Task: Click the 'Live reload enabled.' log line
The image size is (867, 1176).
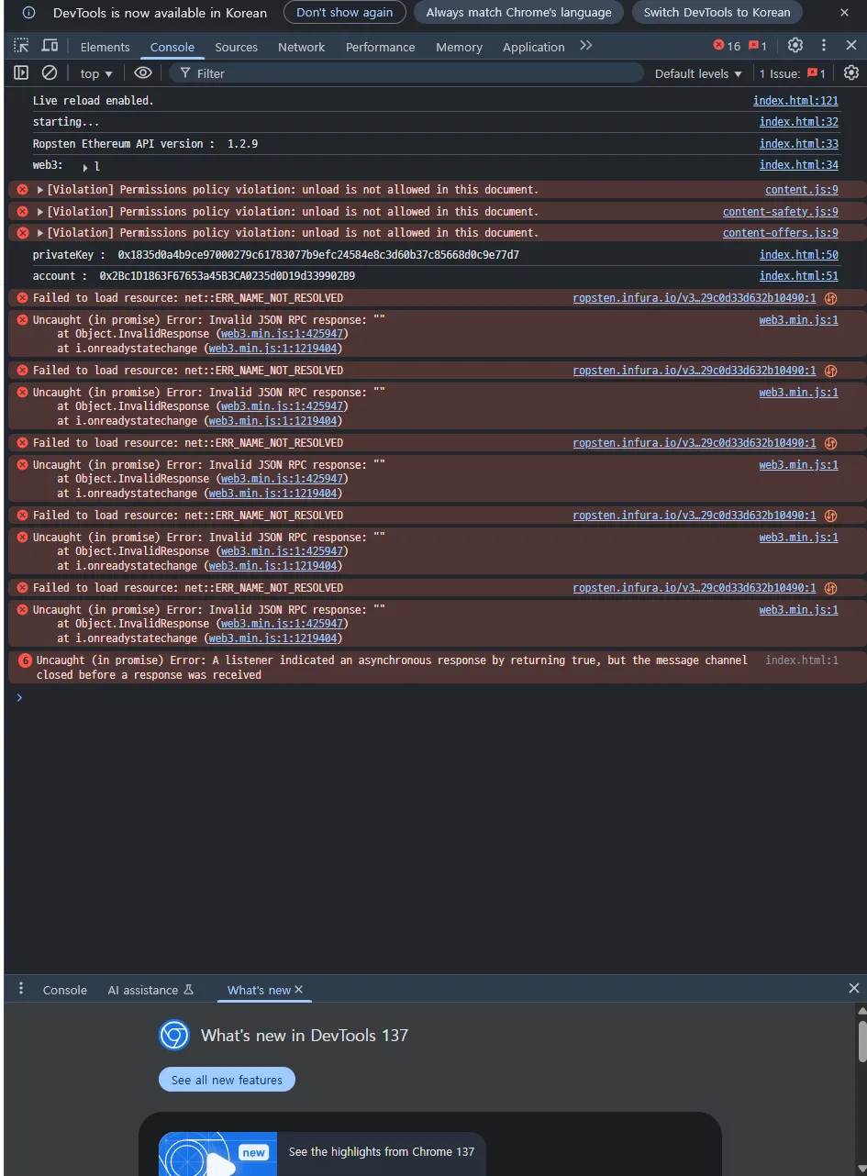Action: coord(94,101)
